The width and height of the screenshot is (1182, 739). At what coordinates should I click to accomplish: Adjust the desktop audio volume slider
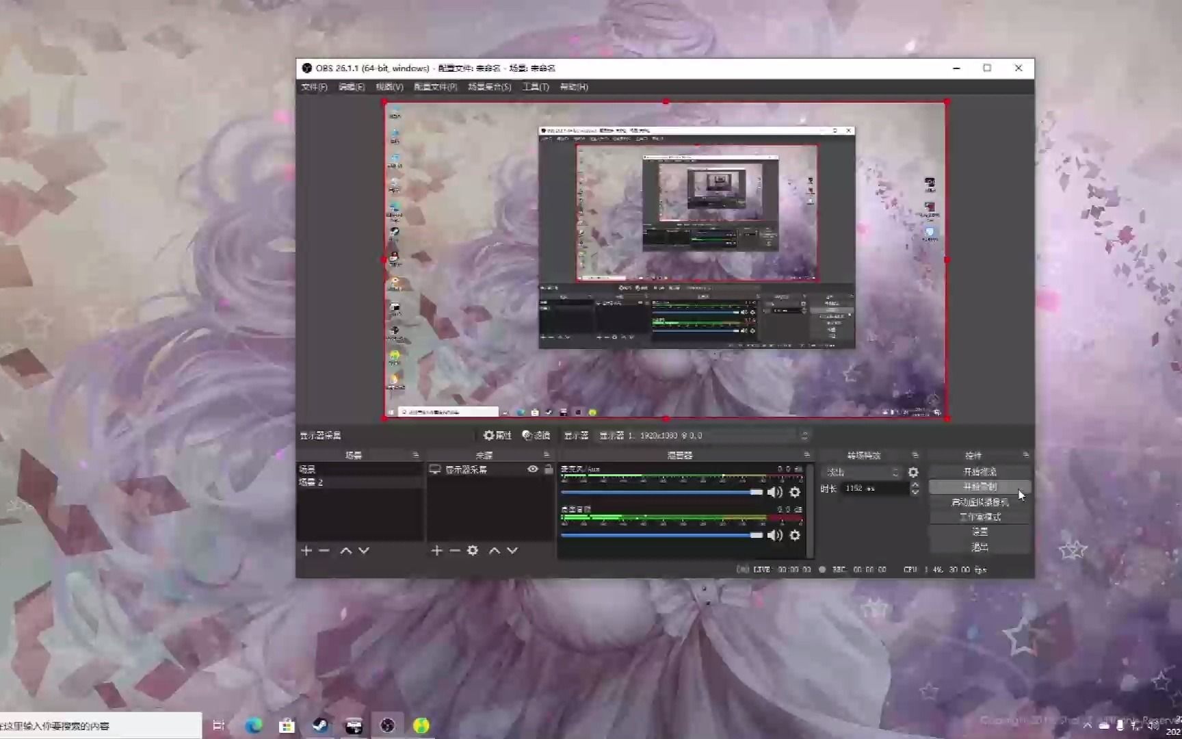(661, 535)
